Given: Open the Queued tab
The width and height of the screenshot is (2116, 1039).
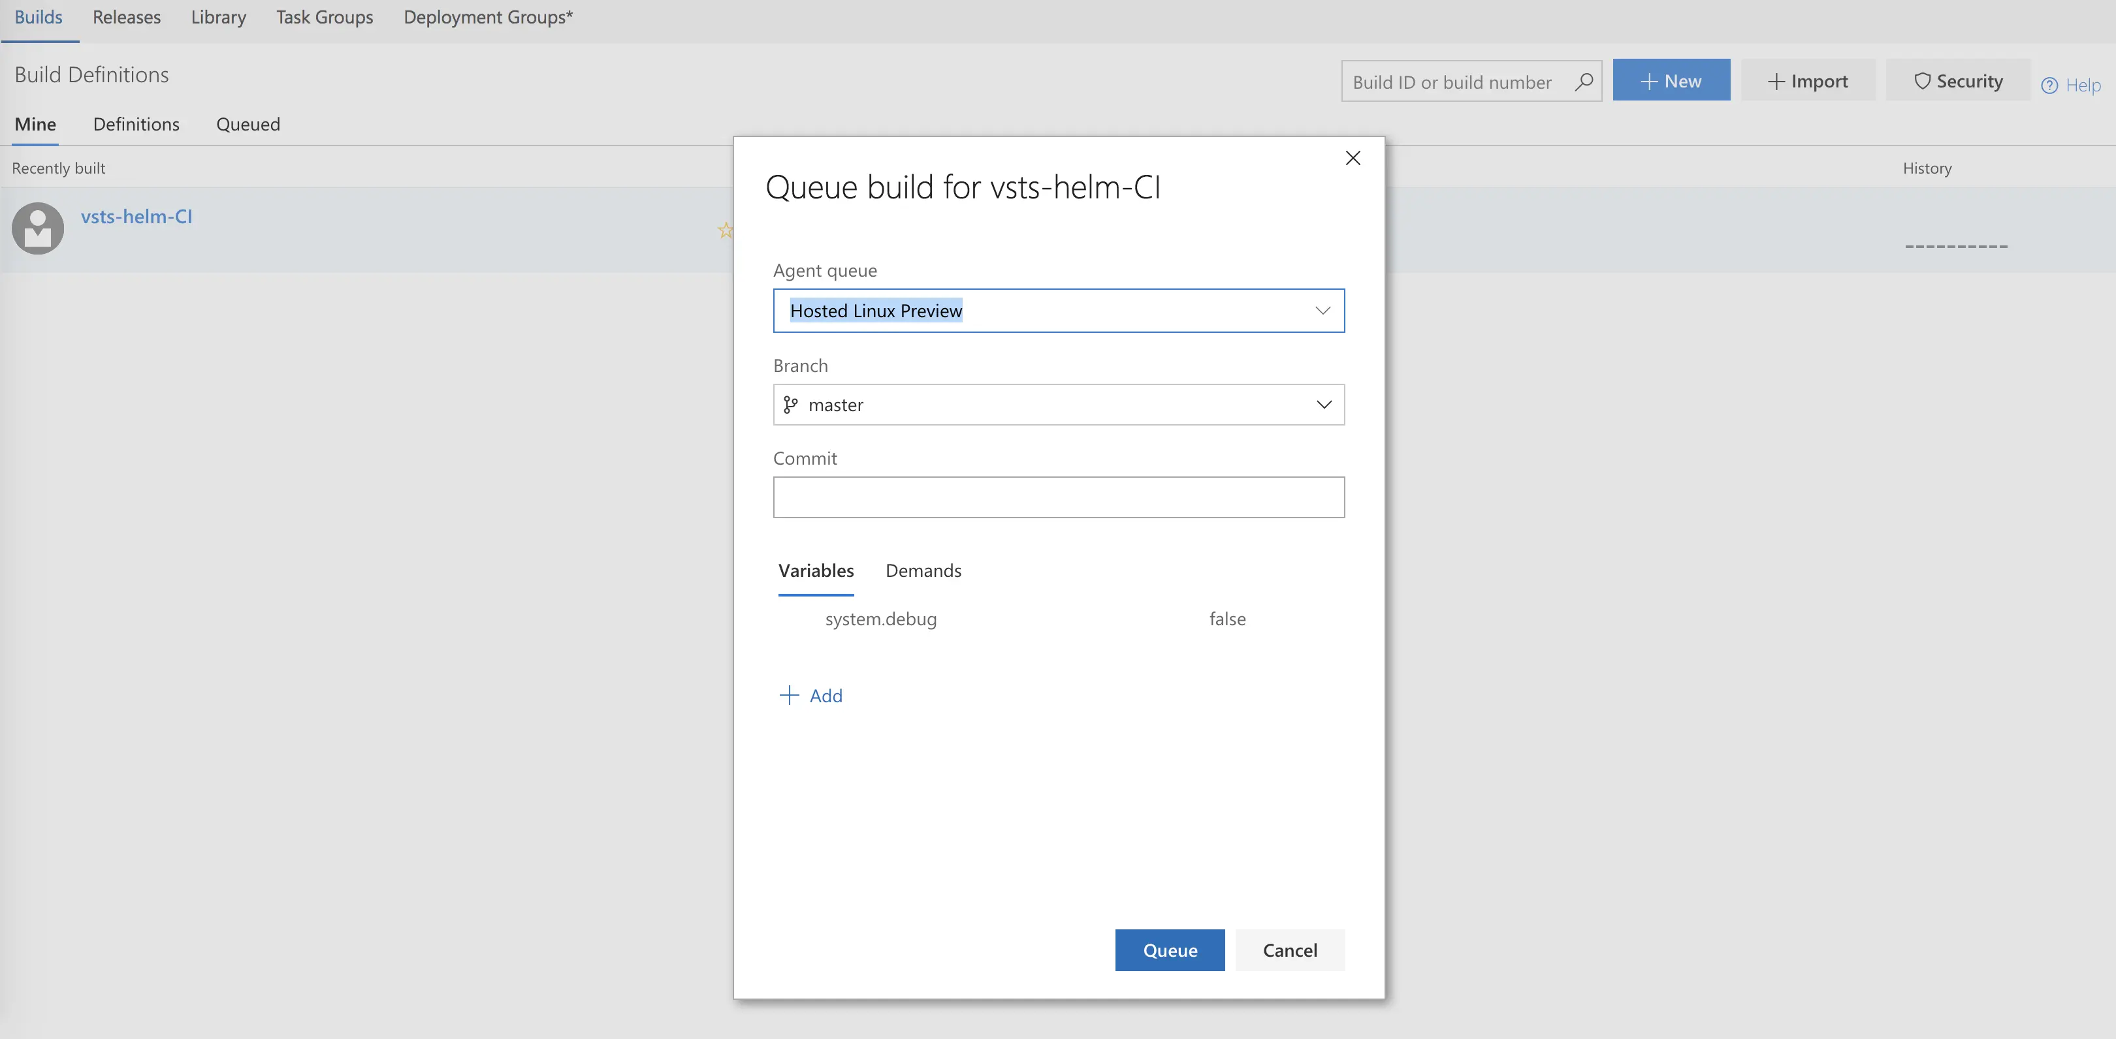Looking at the screenshot, I should click(x=248, y=124).
